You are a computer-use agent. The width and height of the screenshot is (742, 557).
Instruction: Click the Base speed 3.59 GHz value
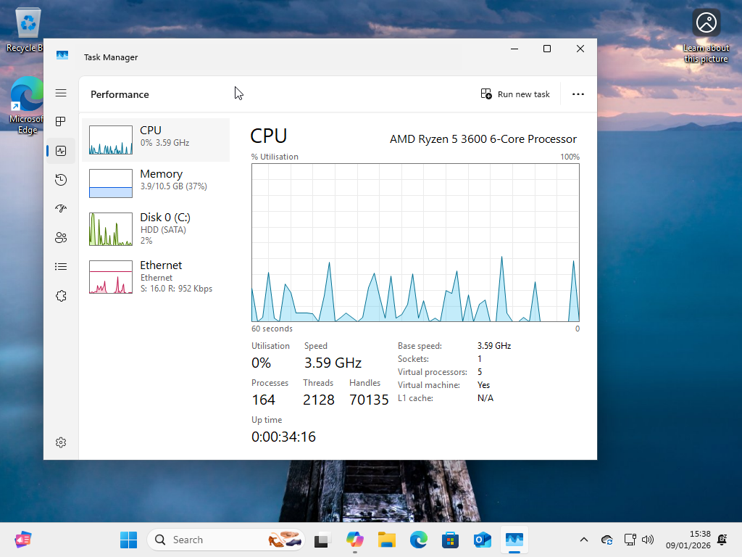[x=494, y=346]
